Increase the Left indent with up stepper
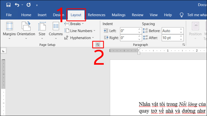The image size is (207, 116). [139, 29]
